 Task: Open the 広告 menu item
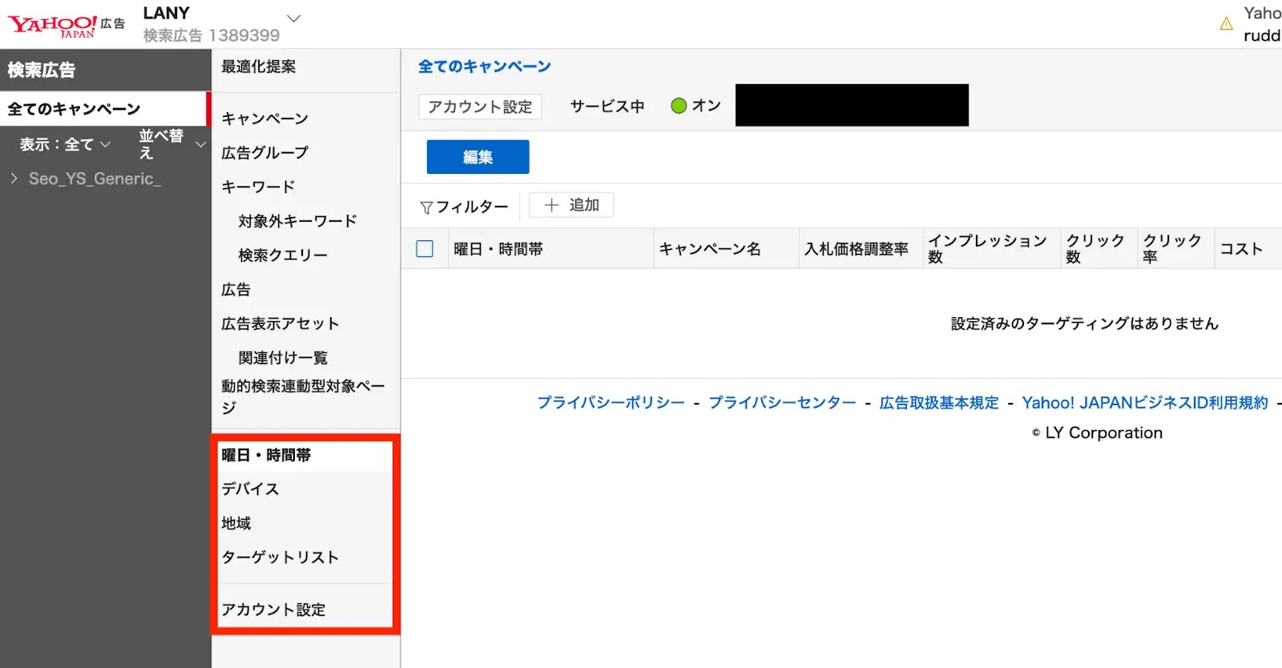(x=236, y=289)
